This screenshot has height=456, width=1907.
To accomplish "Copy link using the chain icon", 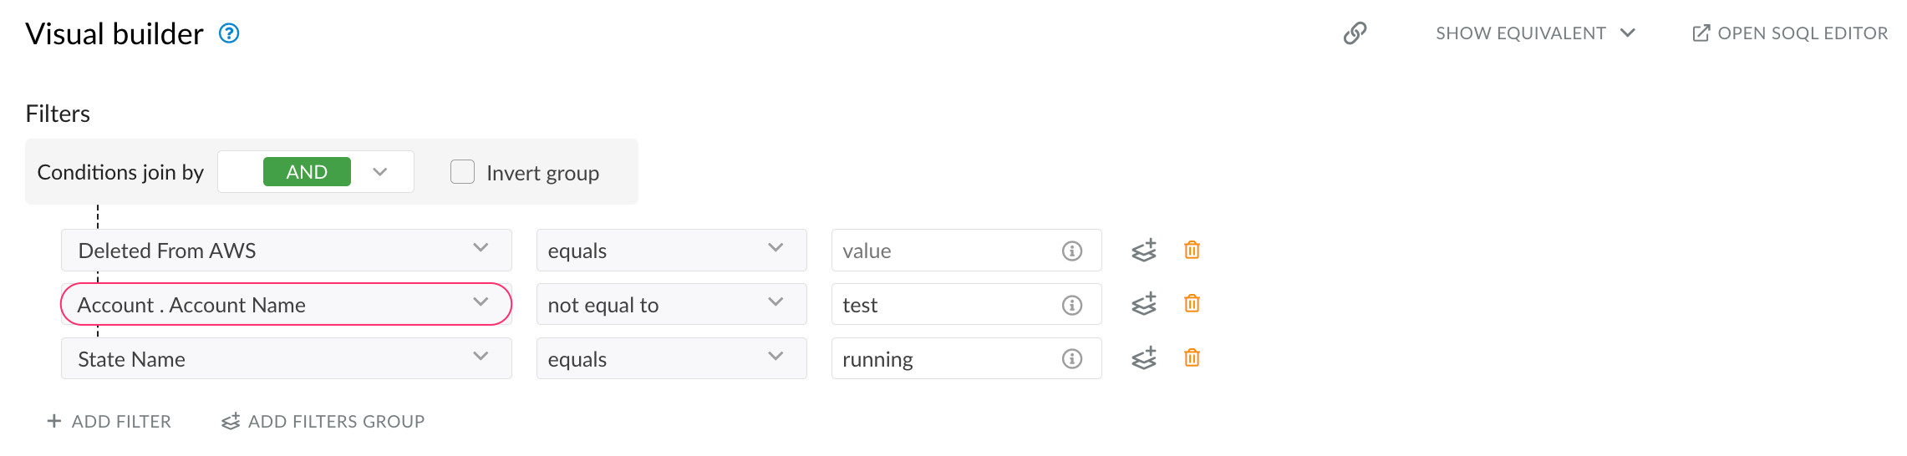I will point(1355,33).
